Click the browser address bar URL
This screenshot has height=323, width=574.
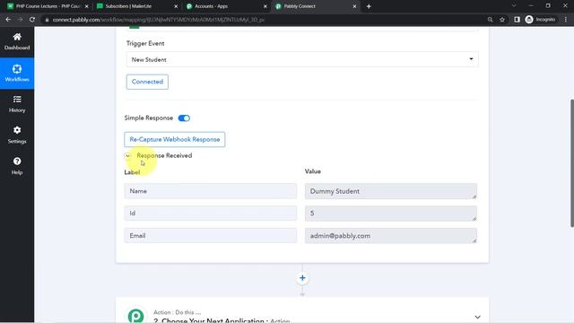159,20
